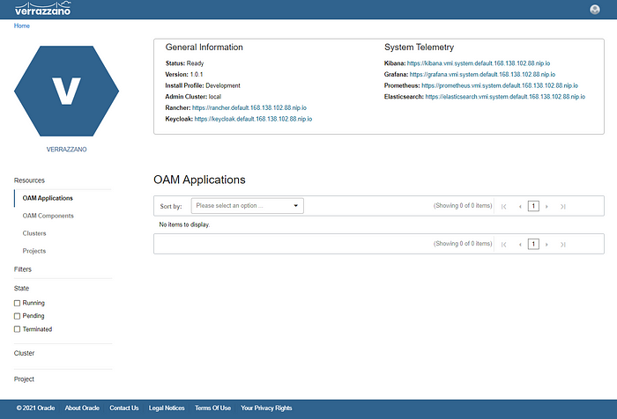Open the Prometheus URL link
Viewport: 617px width, 419px height.
500,85
